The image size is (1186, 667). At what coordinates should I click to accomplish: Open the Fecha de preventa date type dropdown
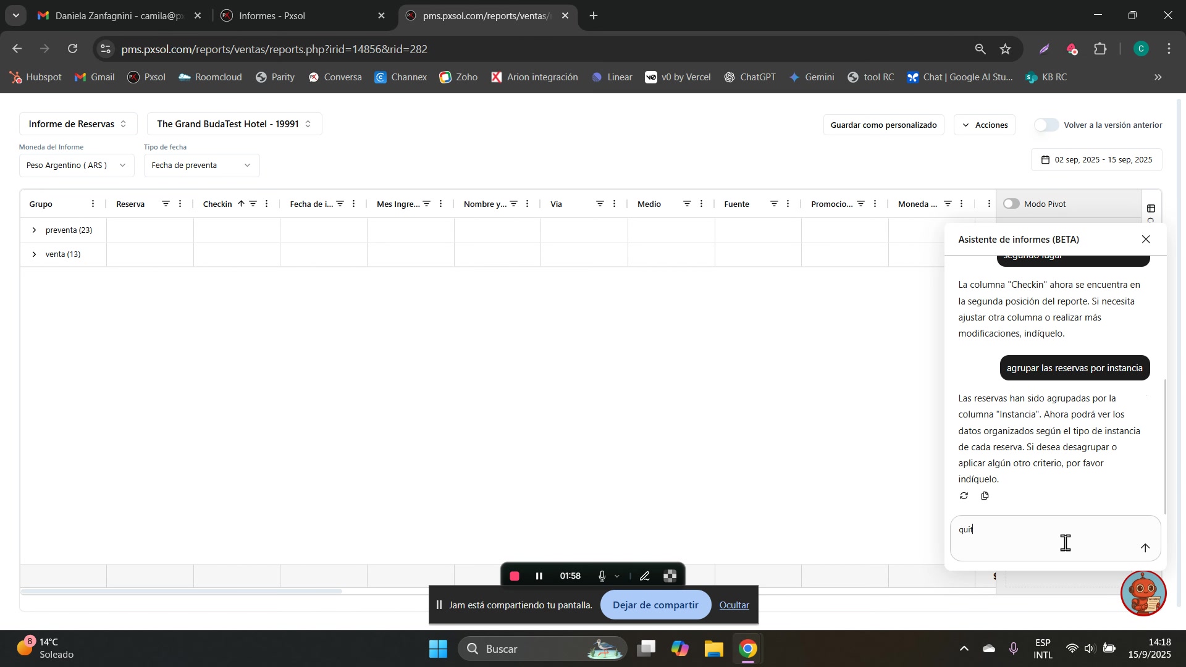201,166
